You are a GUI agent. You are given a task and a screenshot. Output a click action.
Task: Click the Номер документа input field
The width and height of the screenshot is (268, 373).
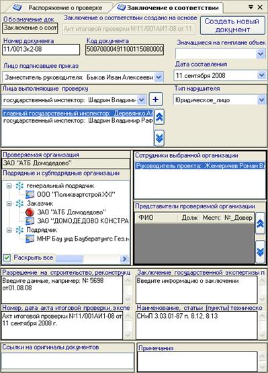tap(41, 50)
